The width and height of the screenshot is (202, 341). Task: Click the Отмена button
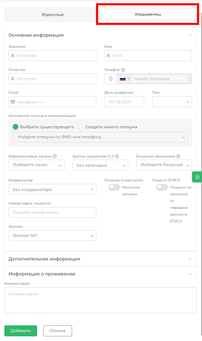(57, 331)
